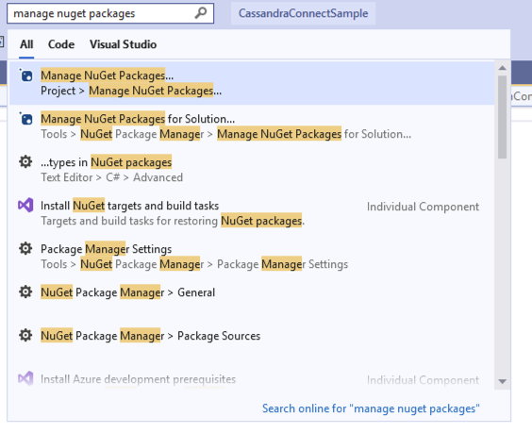Click the results scrollbar up arrow
Image resolution: width=532 pixels, height=433 pixels.
503,68
